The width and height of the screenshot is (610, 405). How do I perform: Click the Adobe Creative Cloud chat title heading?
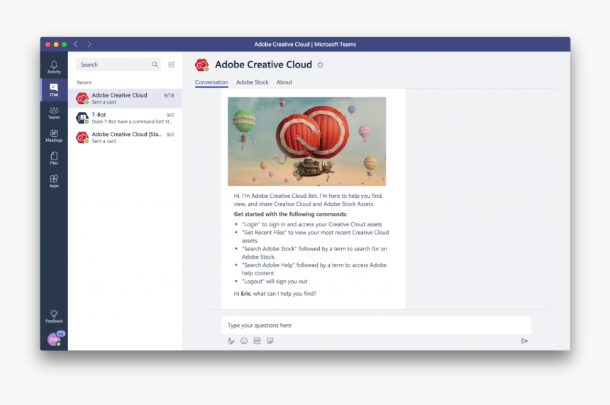pyautogui.click(x=263, y=65)
